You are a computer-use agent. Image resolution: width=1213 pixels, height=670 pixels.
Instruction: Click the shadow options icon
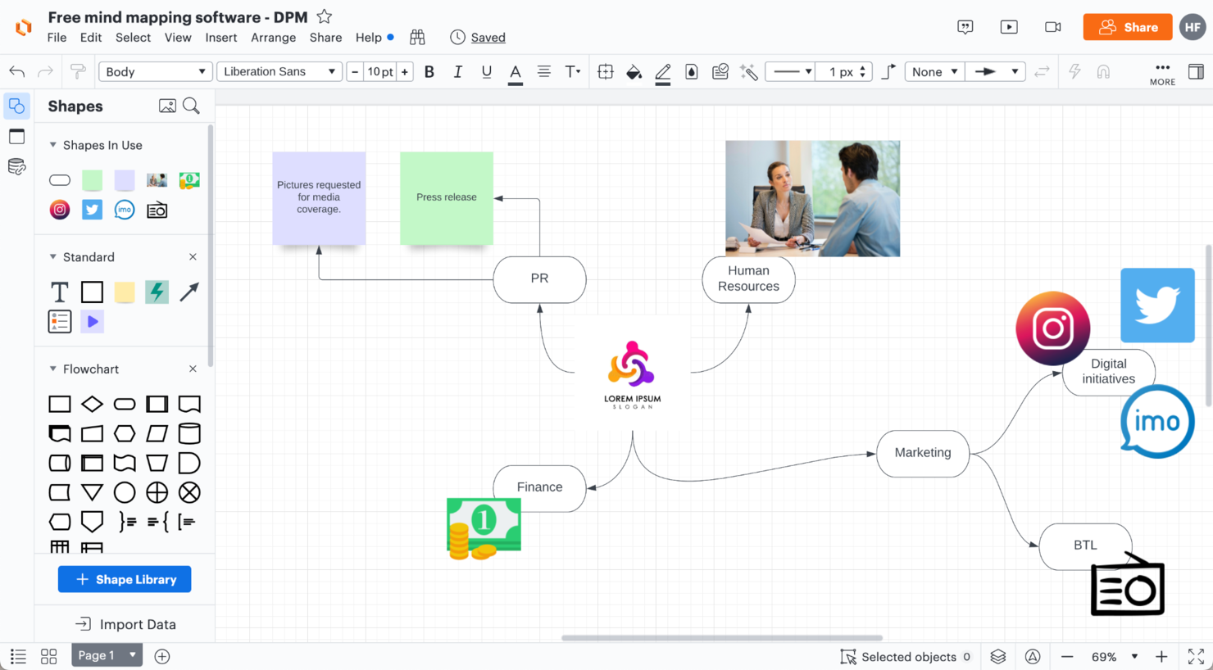coord(692,72)
